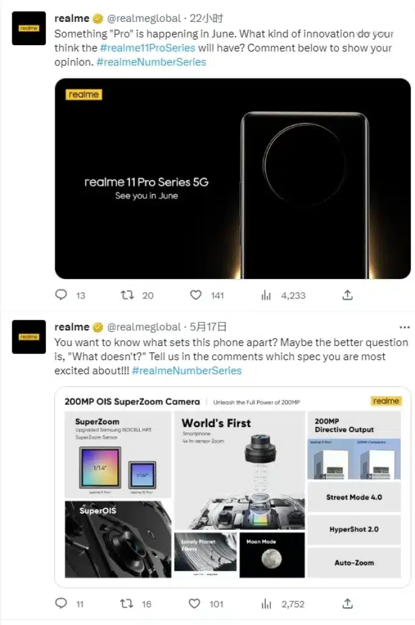Open #realmeNumberSeries hashtag in the second tweet

(187, 370)
